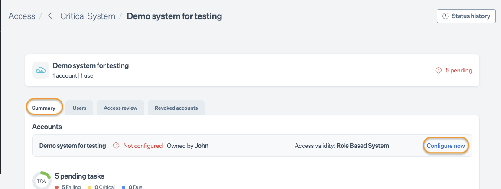Screen dimensions: 501x189
Task: Click the back chevron arrow in breadcrumb
Action: [50, 16]
